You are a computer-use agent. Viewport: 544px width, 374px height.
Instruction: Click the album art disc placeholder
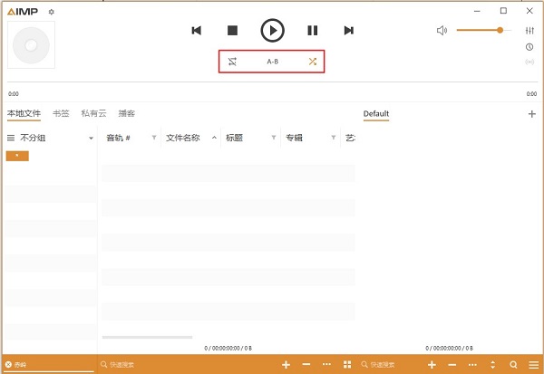click(31, 45)
